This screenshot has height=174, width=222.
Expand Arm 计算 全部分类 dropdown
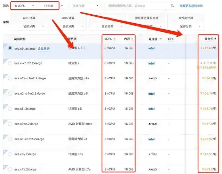(x=73, y=26)
